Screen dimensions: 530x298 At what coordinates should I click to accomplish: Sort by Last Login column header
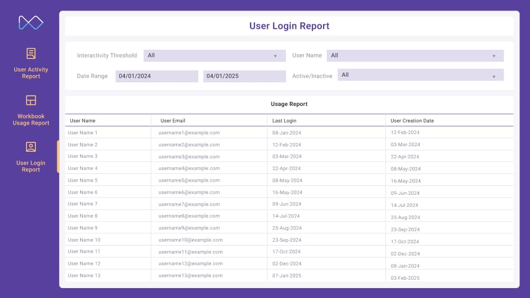tap(284, 121)
